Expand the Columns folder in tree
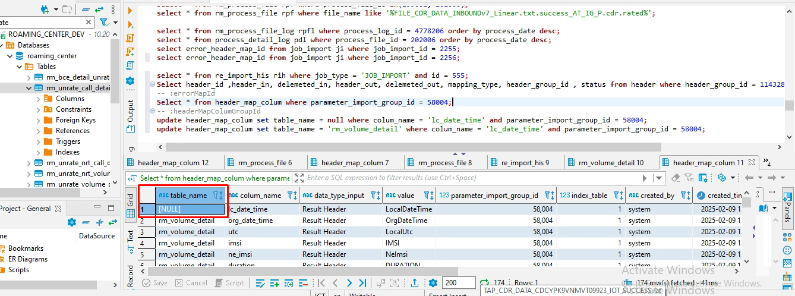The image size is (795, 296). [x=38, y=99]
